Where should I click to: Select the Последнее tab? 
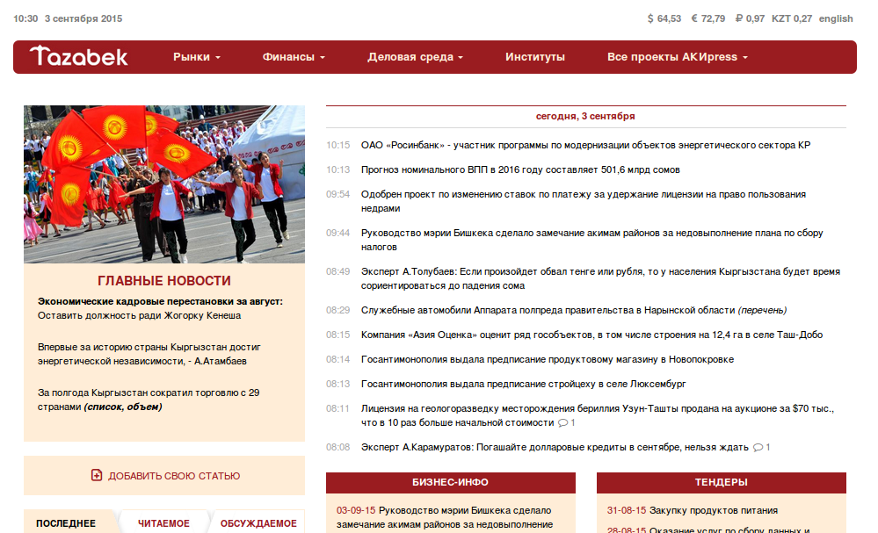[66, 523]
